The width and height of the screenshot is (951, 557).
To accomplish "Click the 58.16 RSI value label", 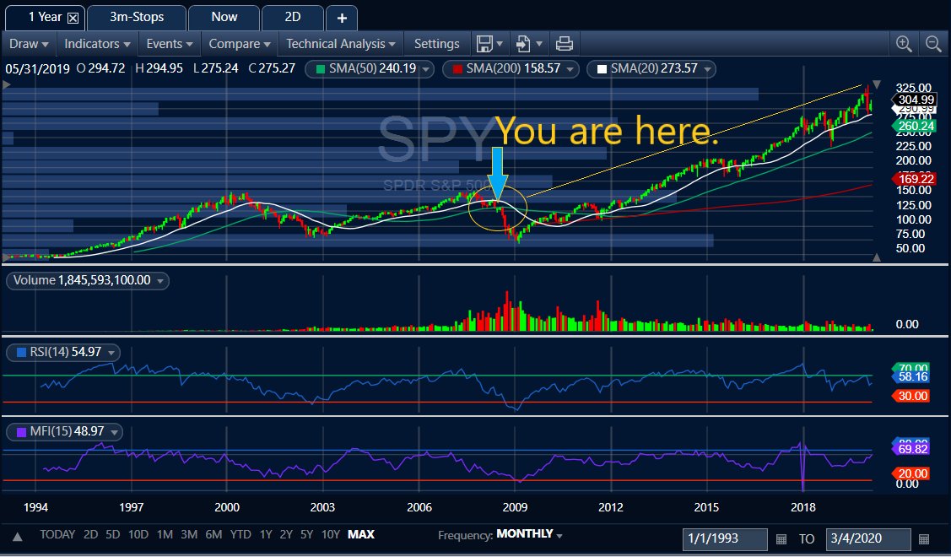I will tap(911, 376).
